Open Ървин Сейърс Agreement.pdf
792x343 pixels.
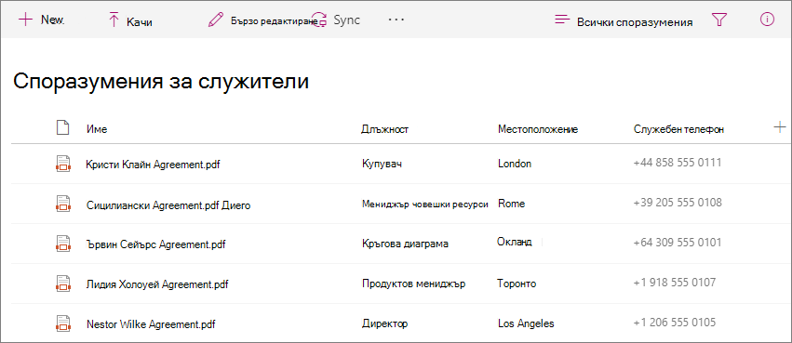pyautogui.click(x=155, y=244)
